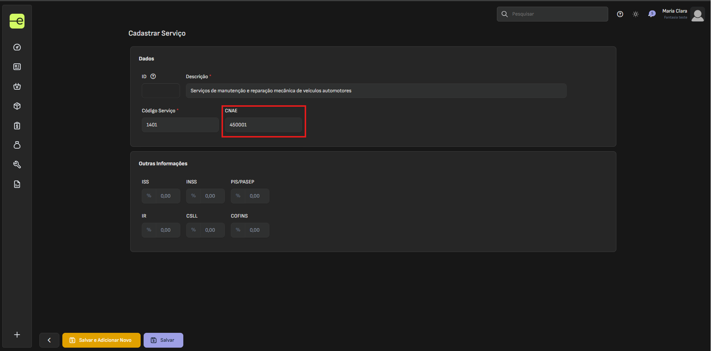Click the Descrição input field
The height and width of the screenshot is (351, 711).
pos(376,91)
